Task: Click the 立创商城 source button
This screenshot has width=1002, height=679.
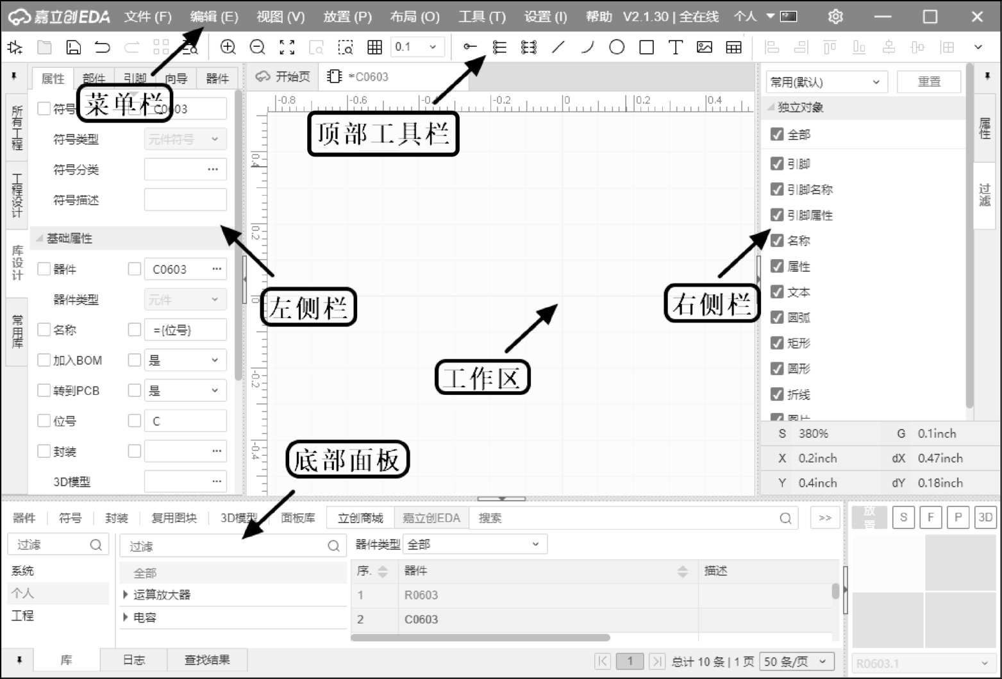Action: point(360,518)
